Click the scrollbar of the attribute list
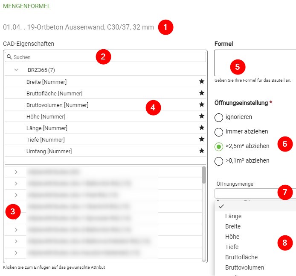The width and height of the screenshot is (296, 276). click(x=204, y=214)
